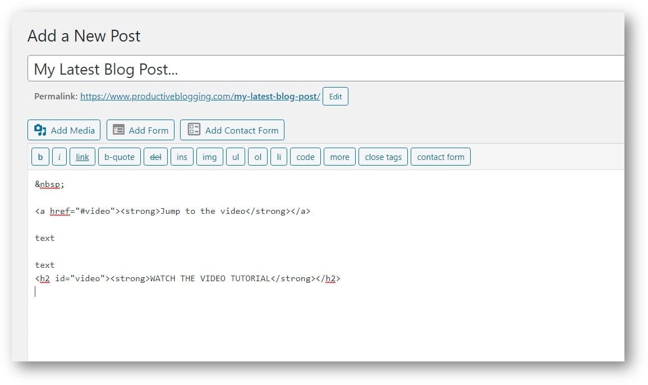
Task: Insert ordered list with ol button
Action: pyautogui.click(x=258, y=157)
